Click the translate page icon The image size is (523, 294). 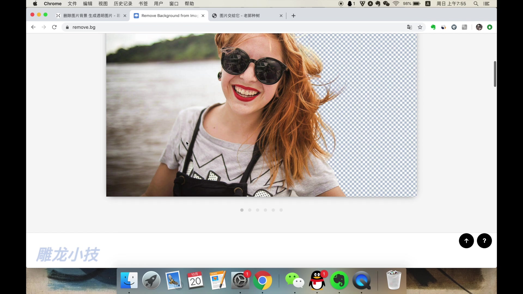coord(409,27)
